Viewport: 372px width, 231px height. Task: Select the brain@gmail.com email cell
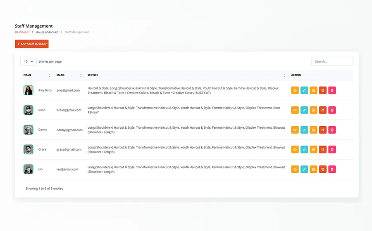pos(69,110)
